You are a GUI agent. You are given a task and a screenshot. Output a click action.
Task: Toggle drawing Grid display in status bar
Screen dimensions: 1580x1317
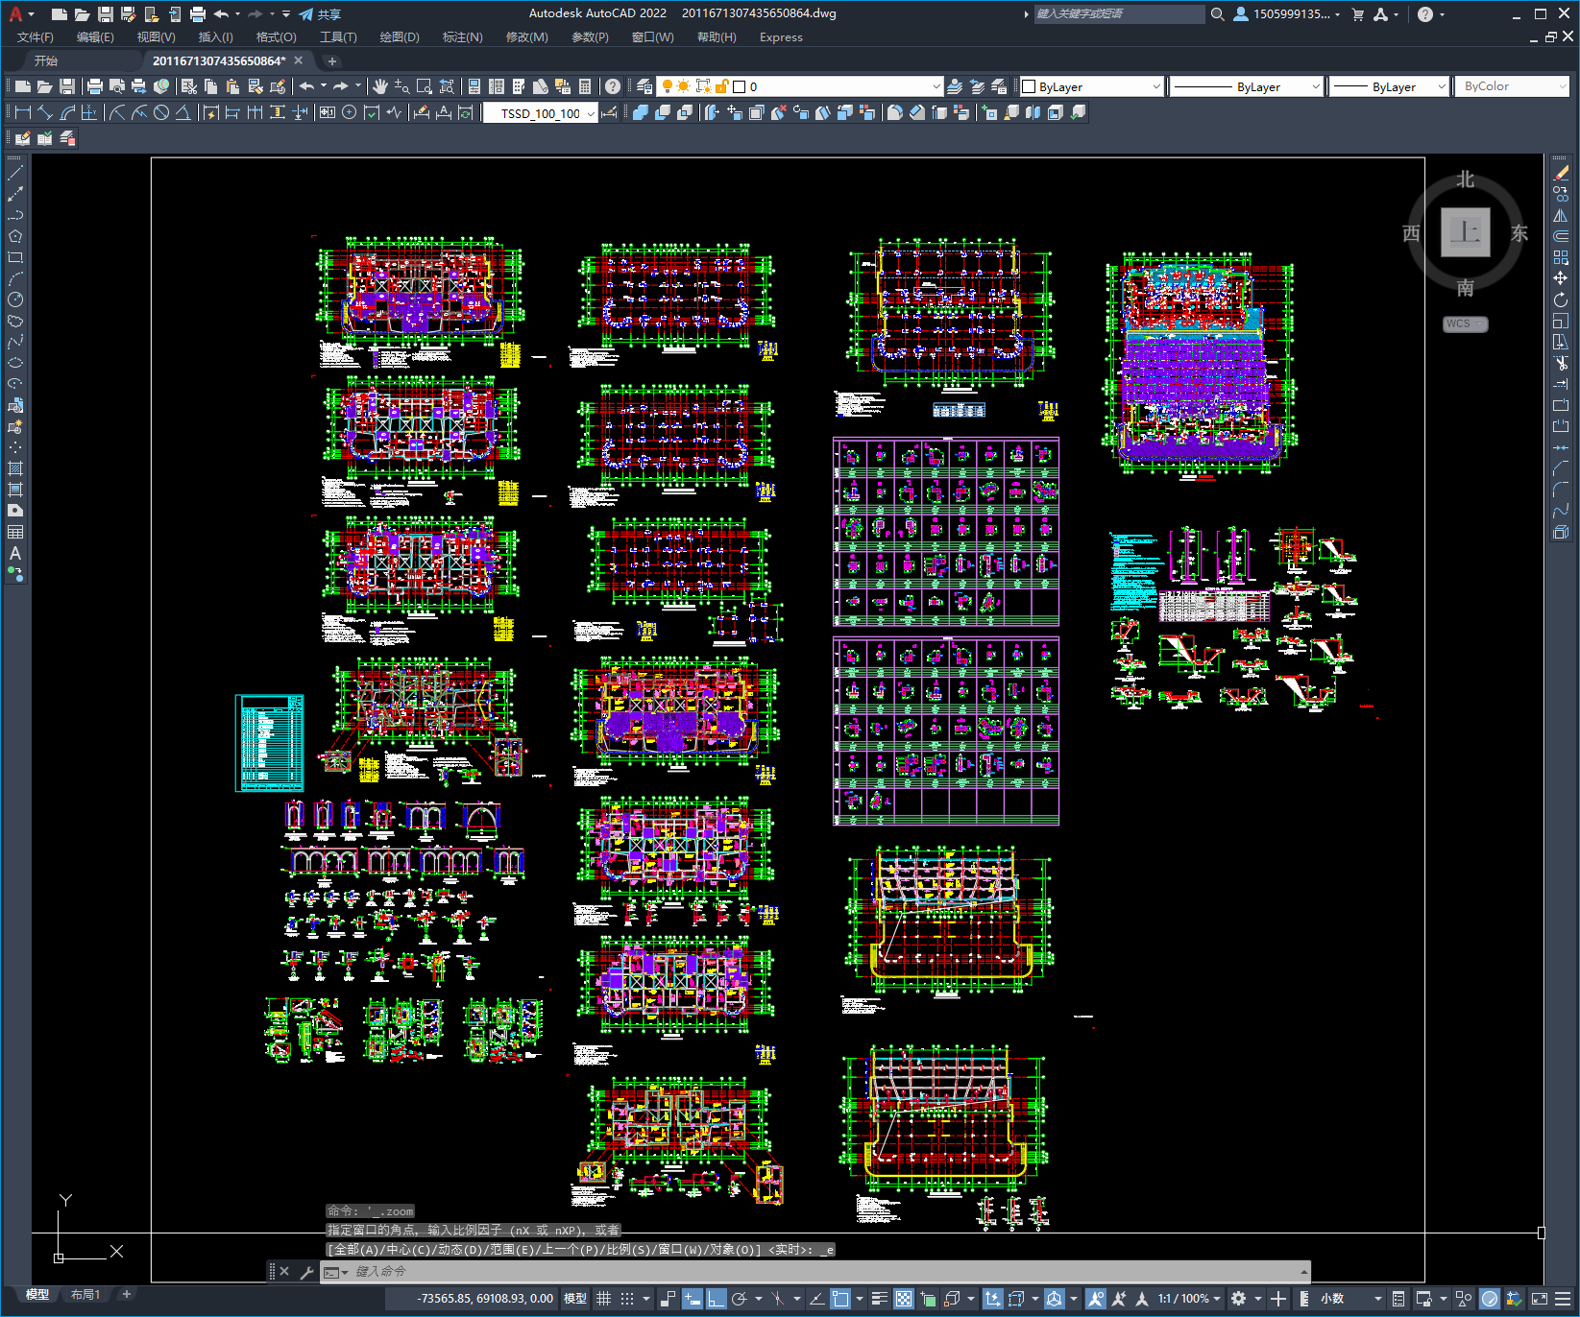[603, 1299]
